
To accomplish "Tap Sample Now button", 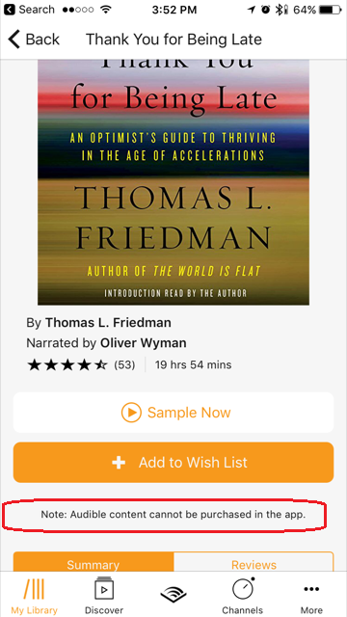I will point(173,413).
